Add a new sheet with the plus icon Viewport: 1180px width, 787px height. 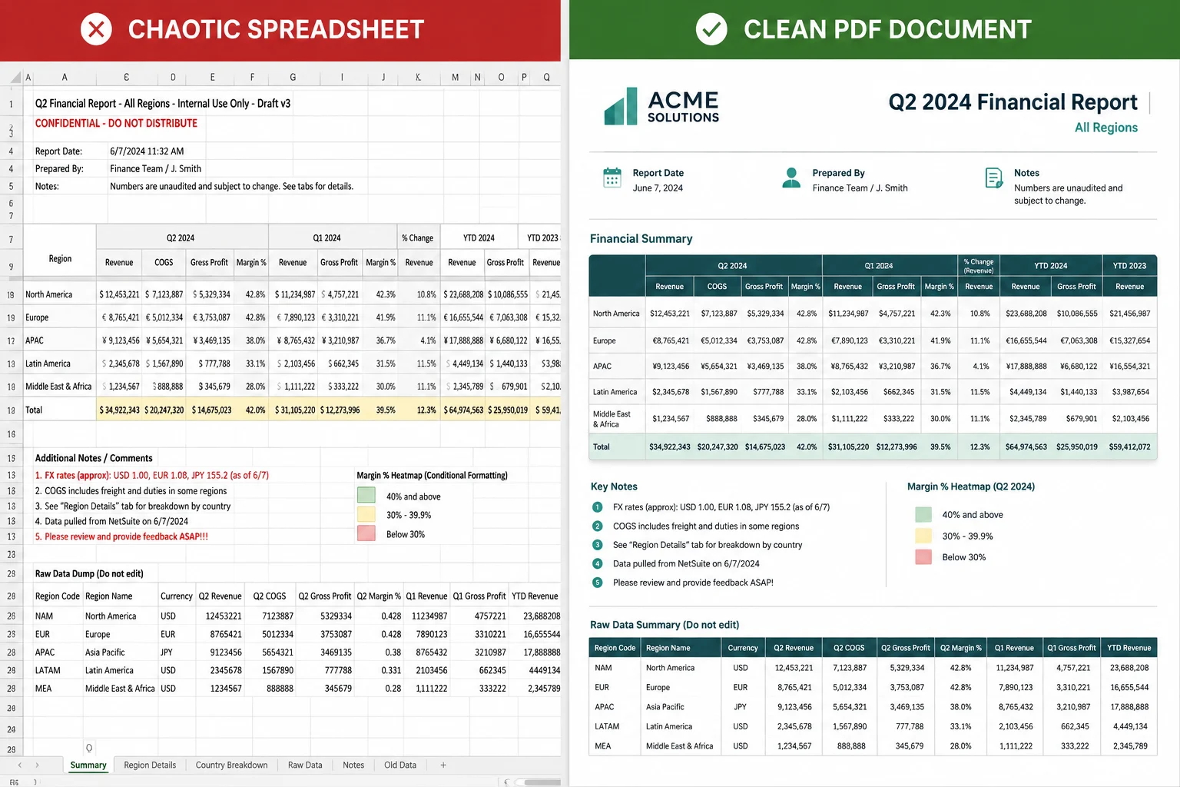pyautogui.click(x=443, y=765)
